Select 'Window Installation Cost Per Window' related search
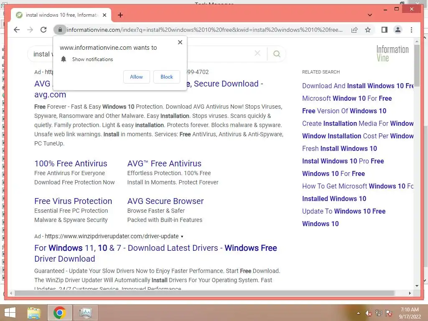This screenshot has width=428, height=321. tap(358, 136)
